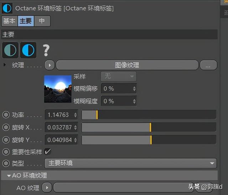Open texture browse button with three dots
This screenshot has width=228, height=195.
pos(208,65)
